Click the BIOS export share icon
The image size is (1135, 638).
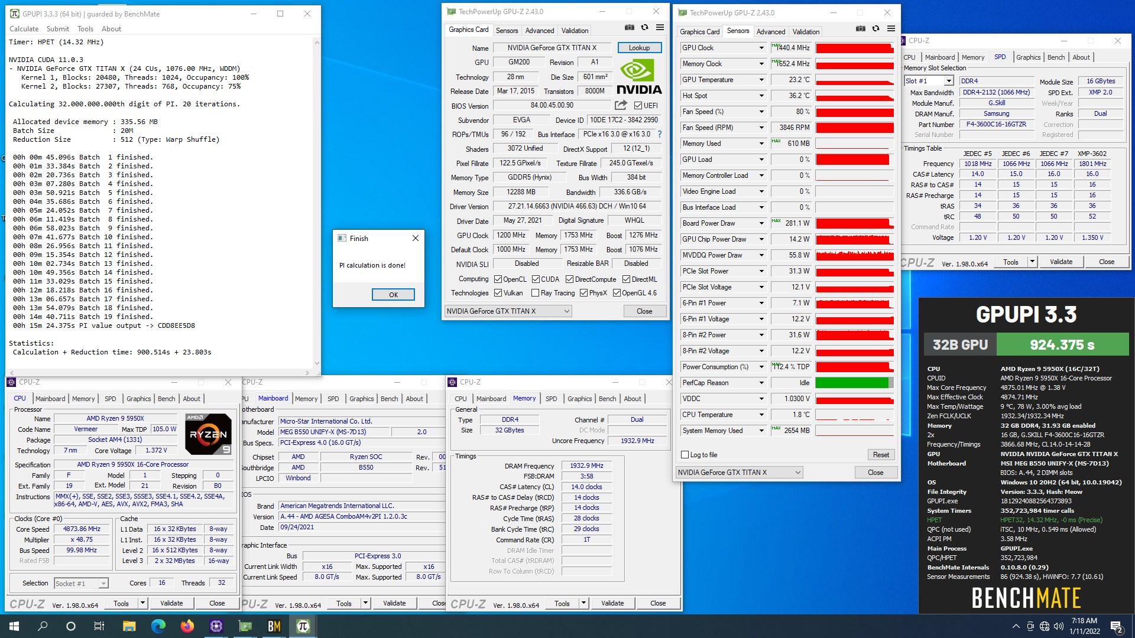[x=621, y=105]
